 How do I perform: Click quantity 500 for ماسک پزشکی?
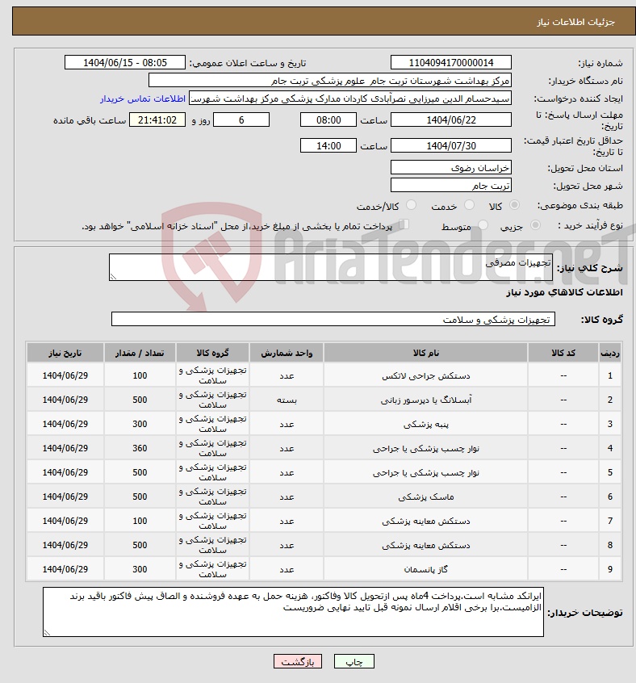tap(140, 497)
